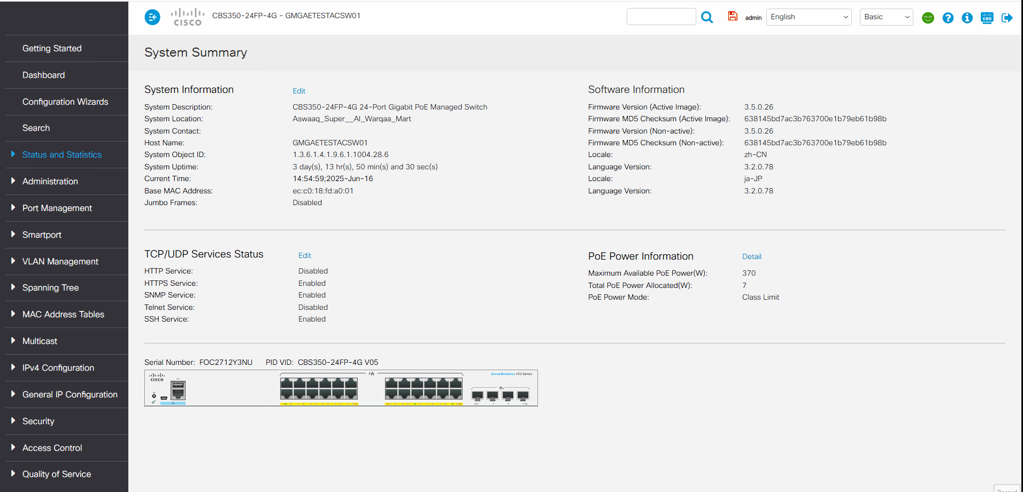The height and width of the screenshot is (492, 1023).
Task: Select the PoE Power Mode Class Limit value
Action: click(760, 297)
